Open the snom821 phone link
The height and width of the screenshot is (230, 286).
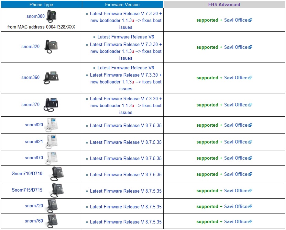click(x=34, y=141)
